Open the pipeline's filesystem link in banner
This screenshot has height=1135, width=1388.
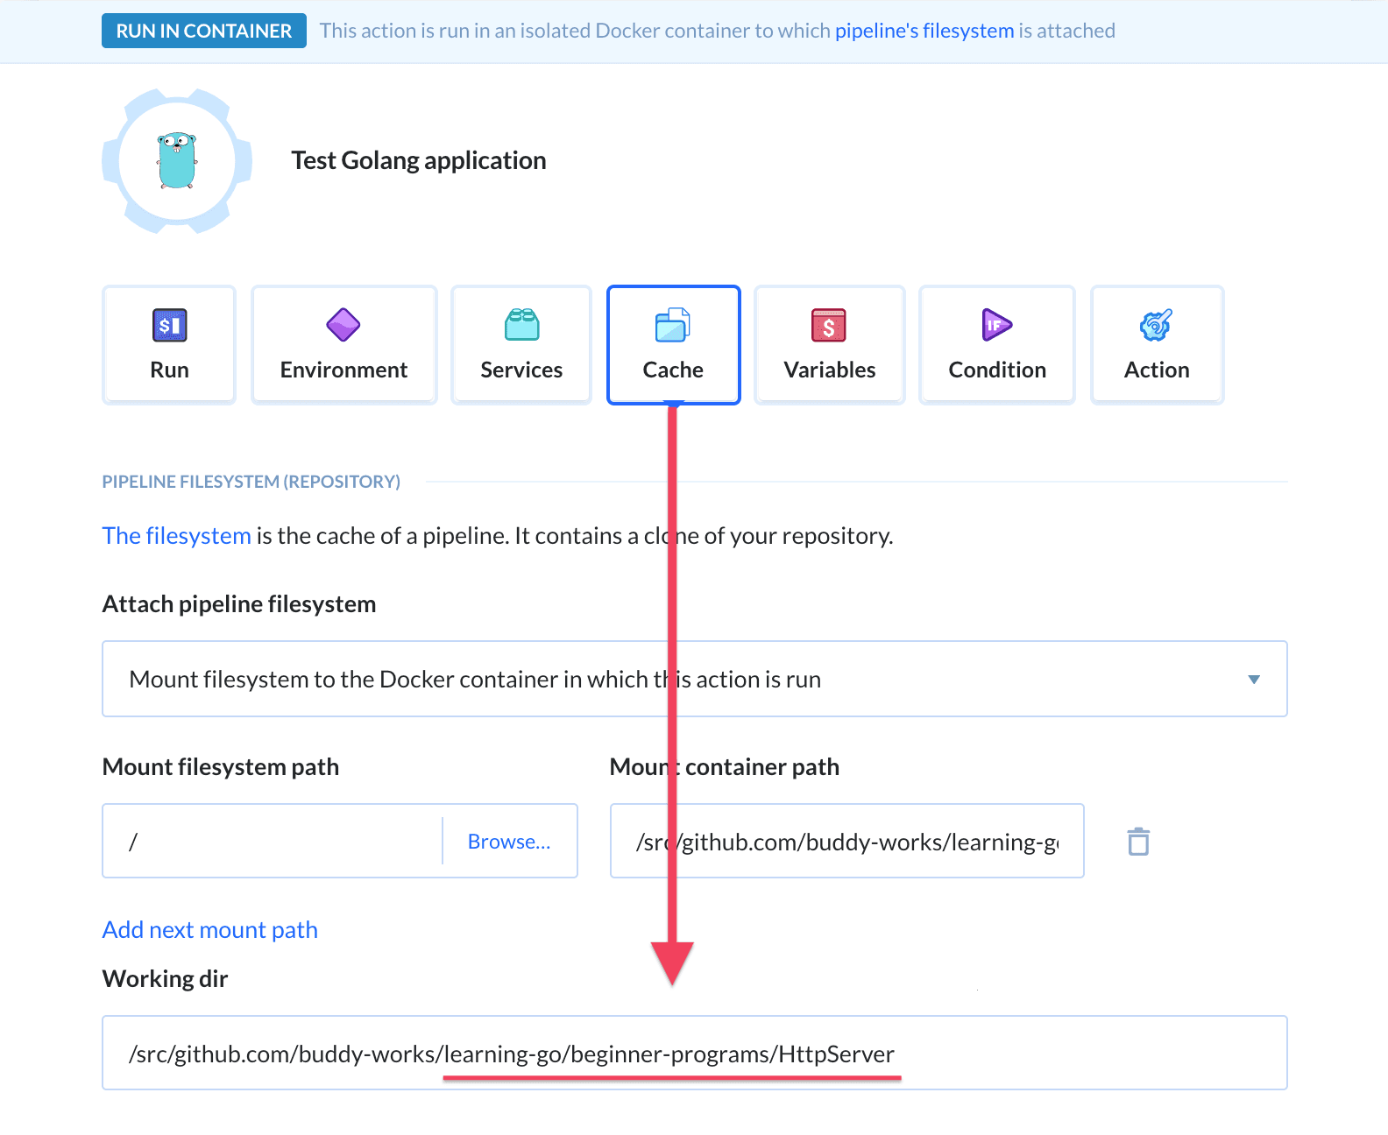coord(924,31)
